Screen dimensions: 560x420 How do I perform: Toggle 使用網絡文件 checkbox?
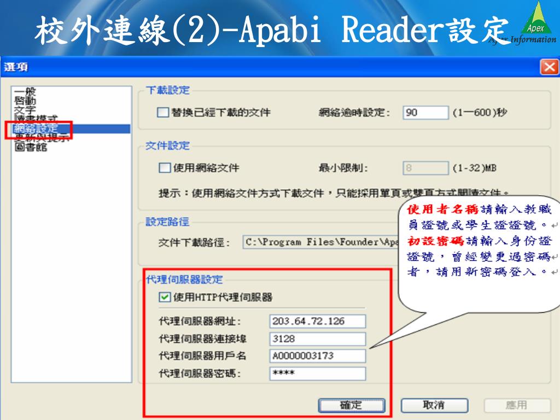pos(164,168)
